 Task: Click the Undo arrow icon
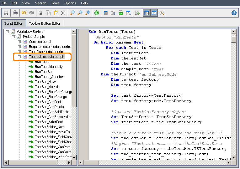24,13
